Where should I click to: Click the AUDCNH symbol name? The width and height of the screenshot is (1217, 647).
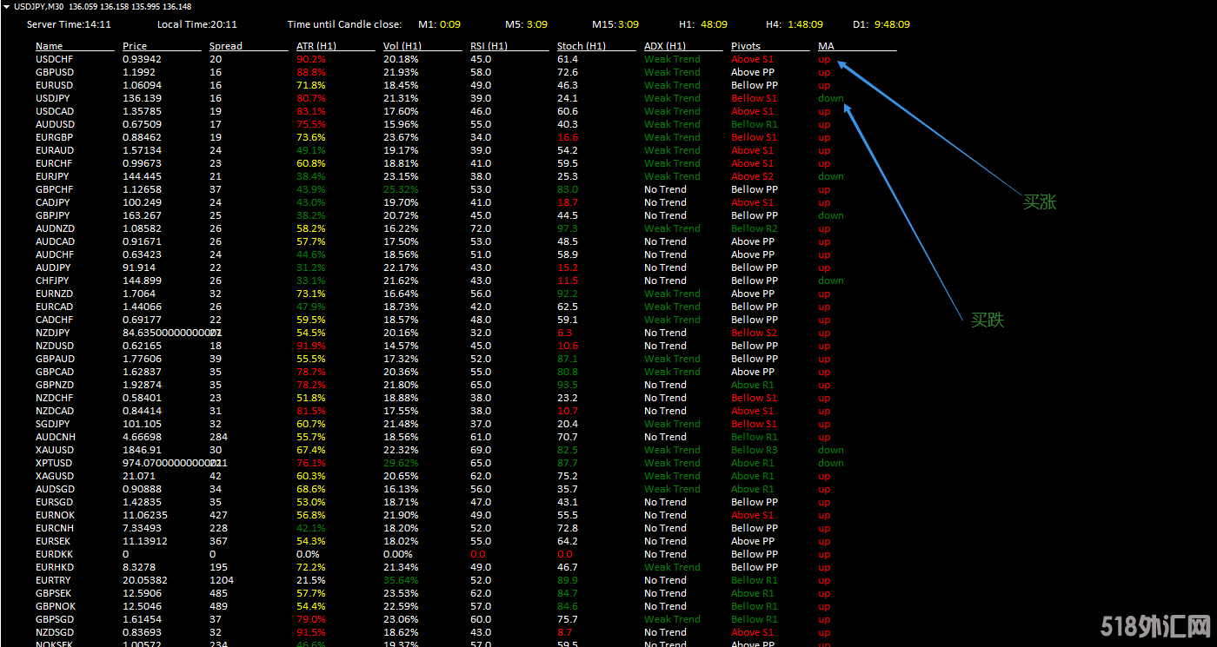56,437
